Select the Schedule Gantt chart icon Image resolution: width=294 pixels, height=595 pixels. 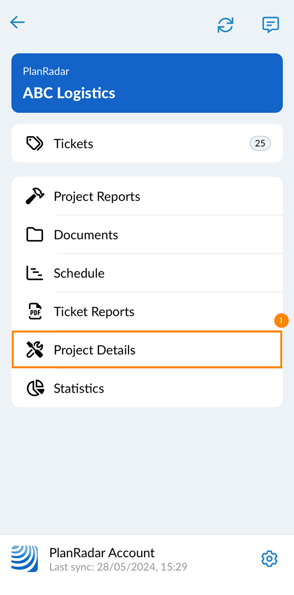tap(34, 273)
